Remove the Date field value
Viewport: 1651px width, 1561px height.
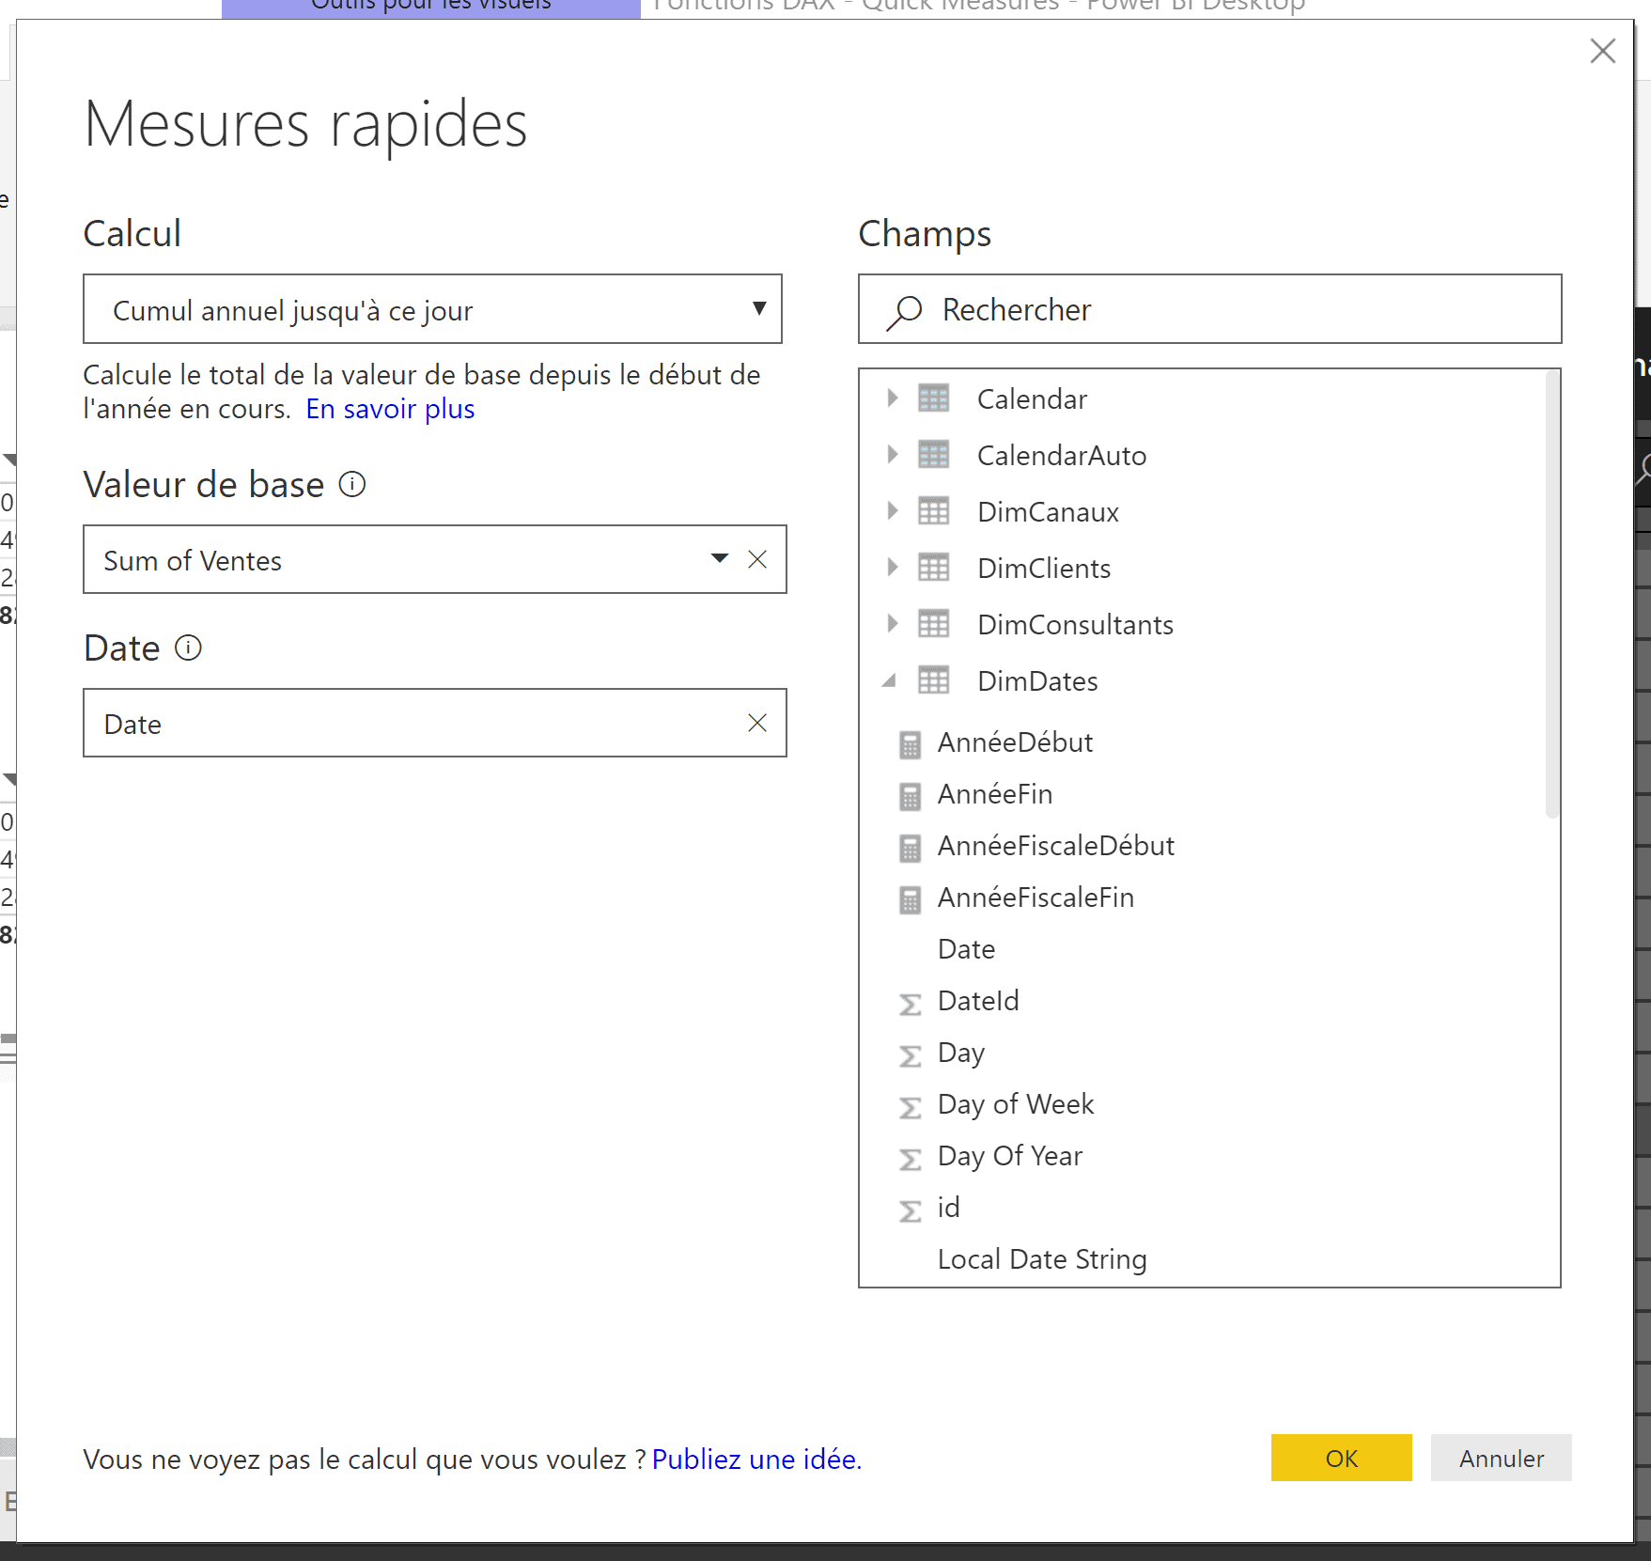tap(757, 724)
